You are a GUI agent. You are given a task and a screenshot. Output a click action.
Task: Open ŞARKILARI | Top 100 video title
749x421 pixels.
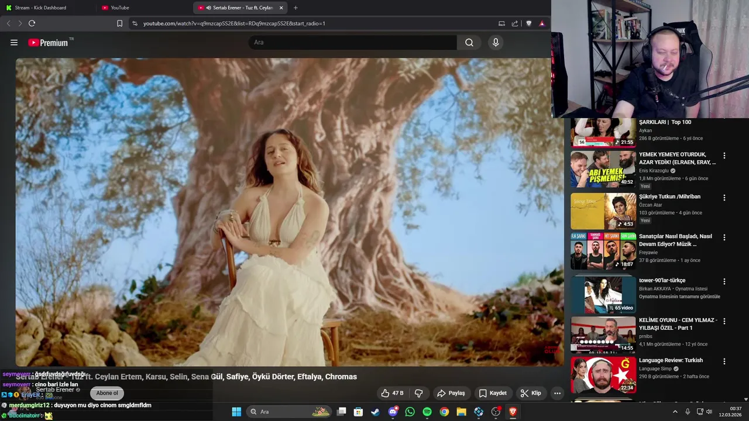(665, 122)
